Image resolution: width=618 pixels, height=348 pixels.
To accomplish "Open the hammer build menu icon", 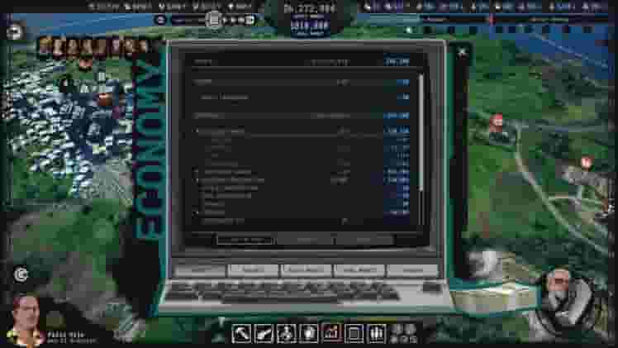I will click(241, 333).
